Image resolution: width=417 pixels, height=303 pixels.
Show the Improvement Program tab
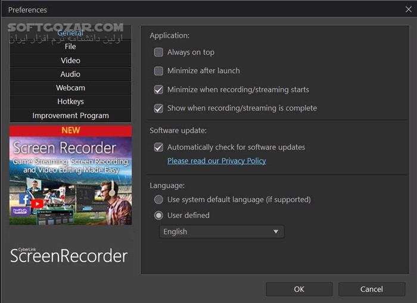pos(70,115)
